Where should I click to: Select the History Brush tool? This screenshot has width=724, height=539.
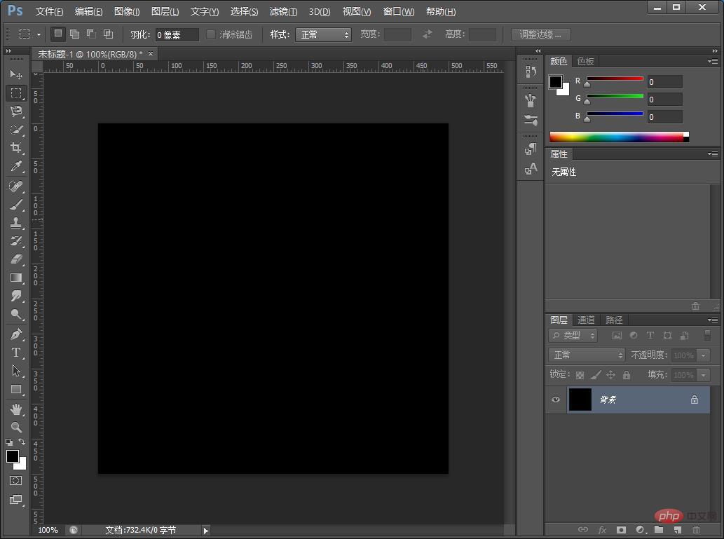pyautogui.click(x=16, y=240)
